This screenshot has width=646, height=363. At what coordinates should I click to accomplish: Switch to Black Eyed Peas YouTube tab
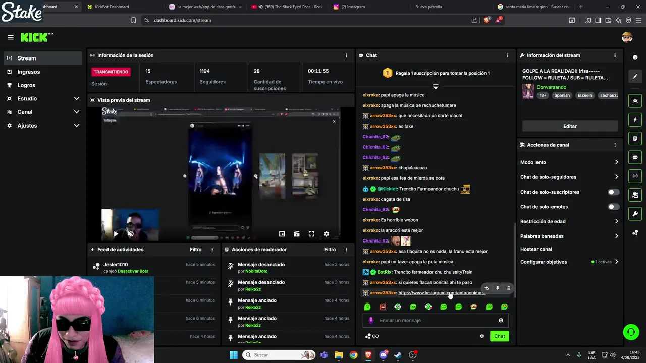click(x=288, y=7)
